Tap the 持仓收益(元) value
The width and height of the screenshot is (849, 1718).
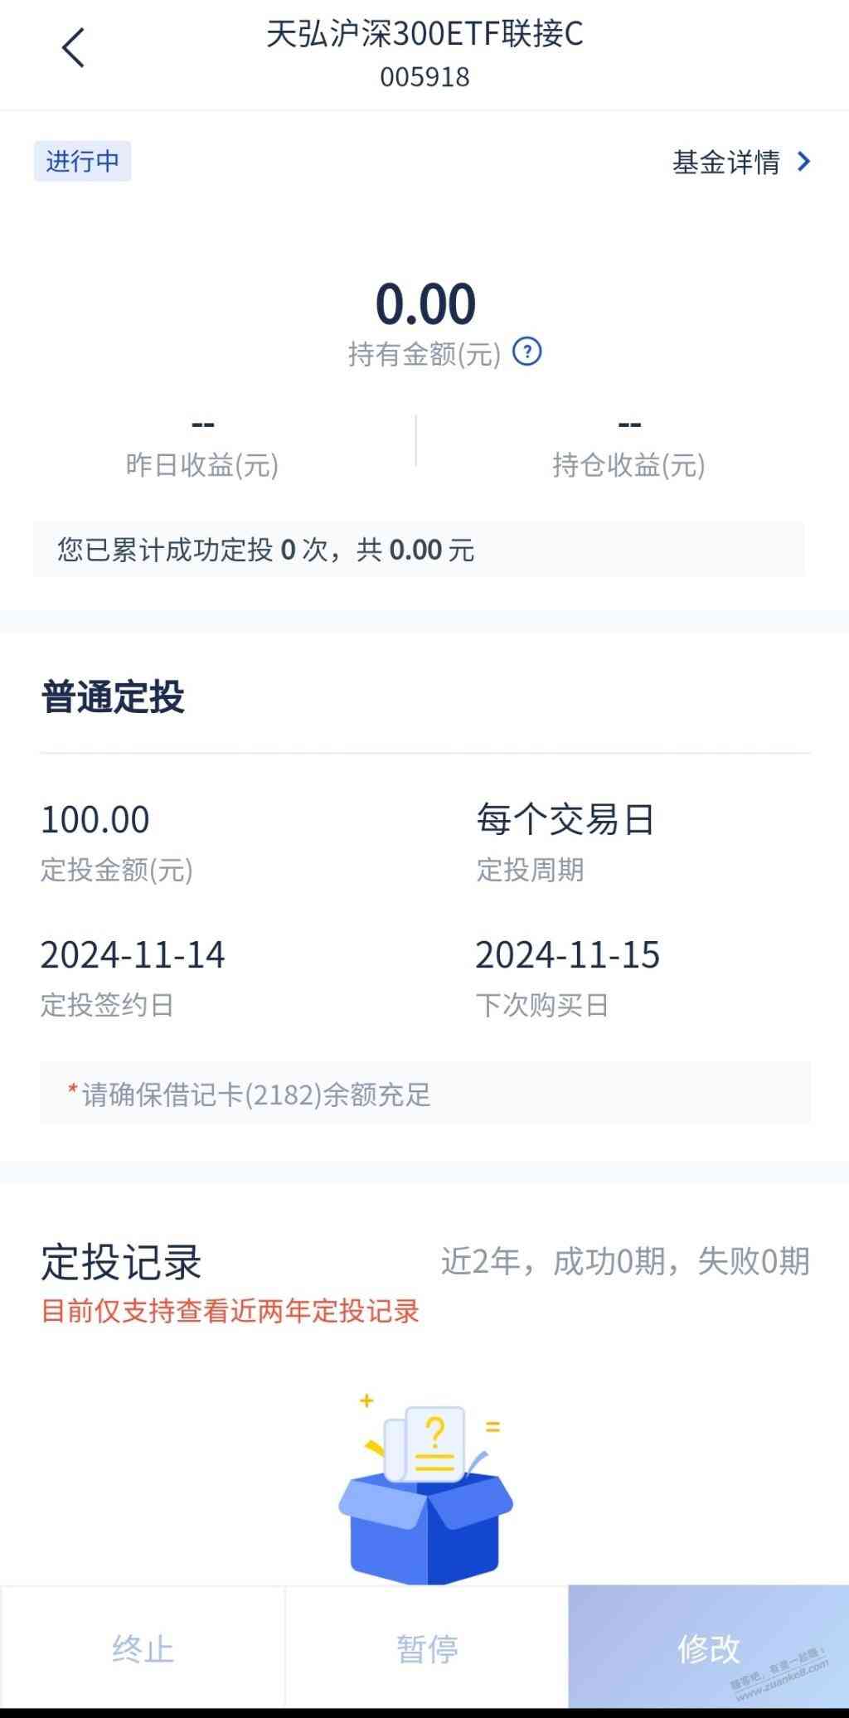[x=628, y=425]
